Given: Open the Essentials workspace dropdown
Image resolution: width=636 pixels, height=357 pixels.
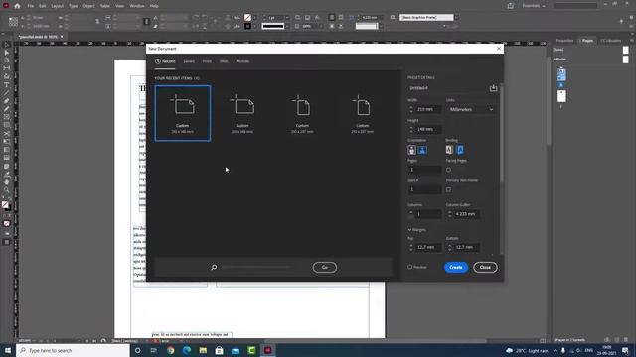Looking at the screenshot, I should [534, 6].
